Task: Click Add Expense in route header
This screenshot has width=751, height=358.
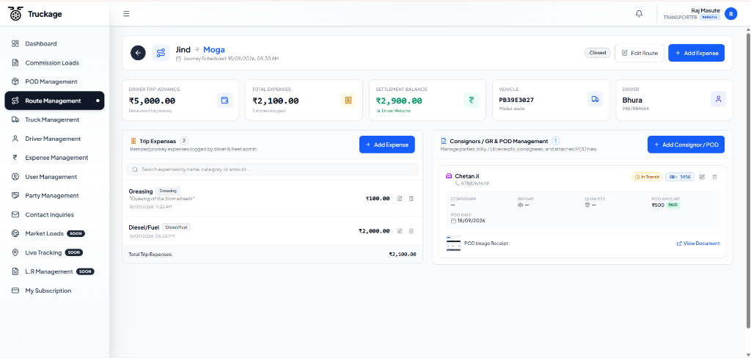Action: point(697,54)
